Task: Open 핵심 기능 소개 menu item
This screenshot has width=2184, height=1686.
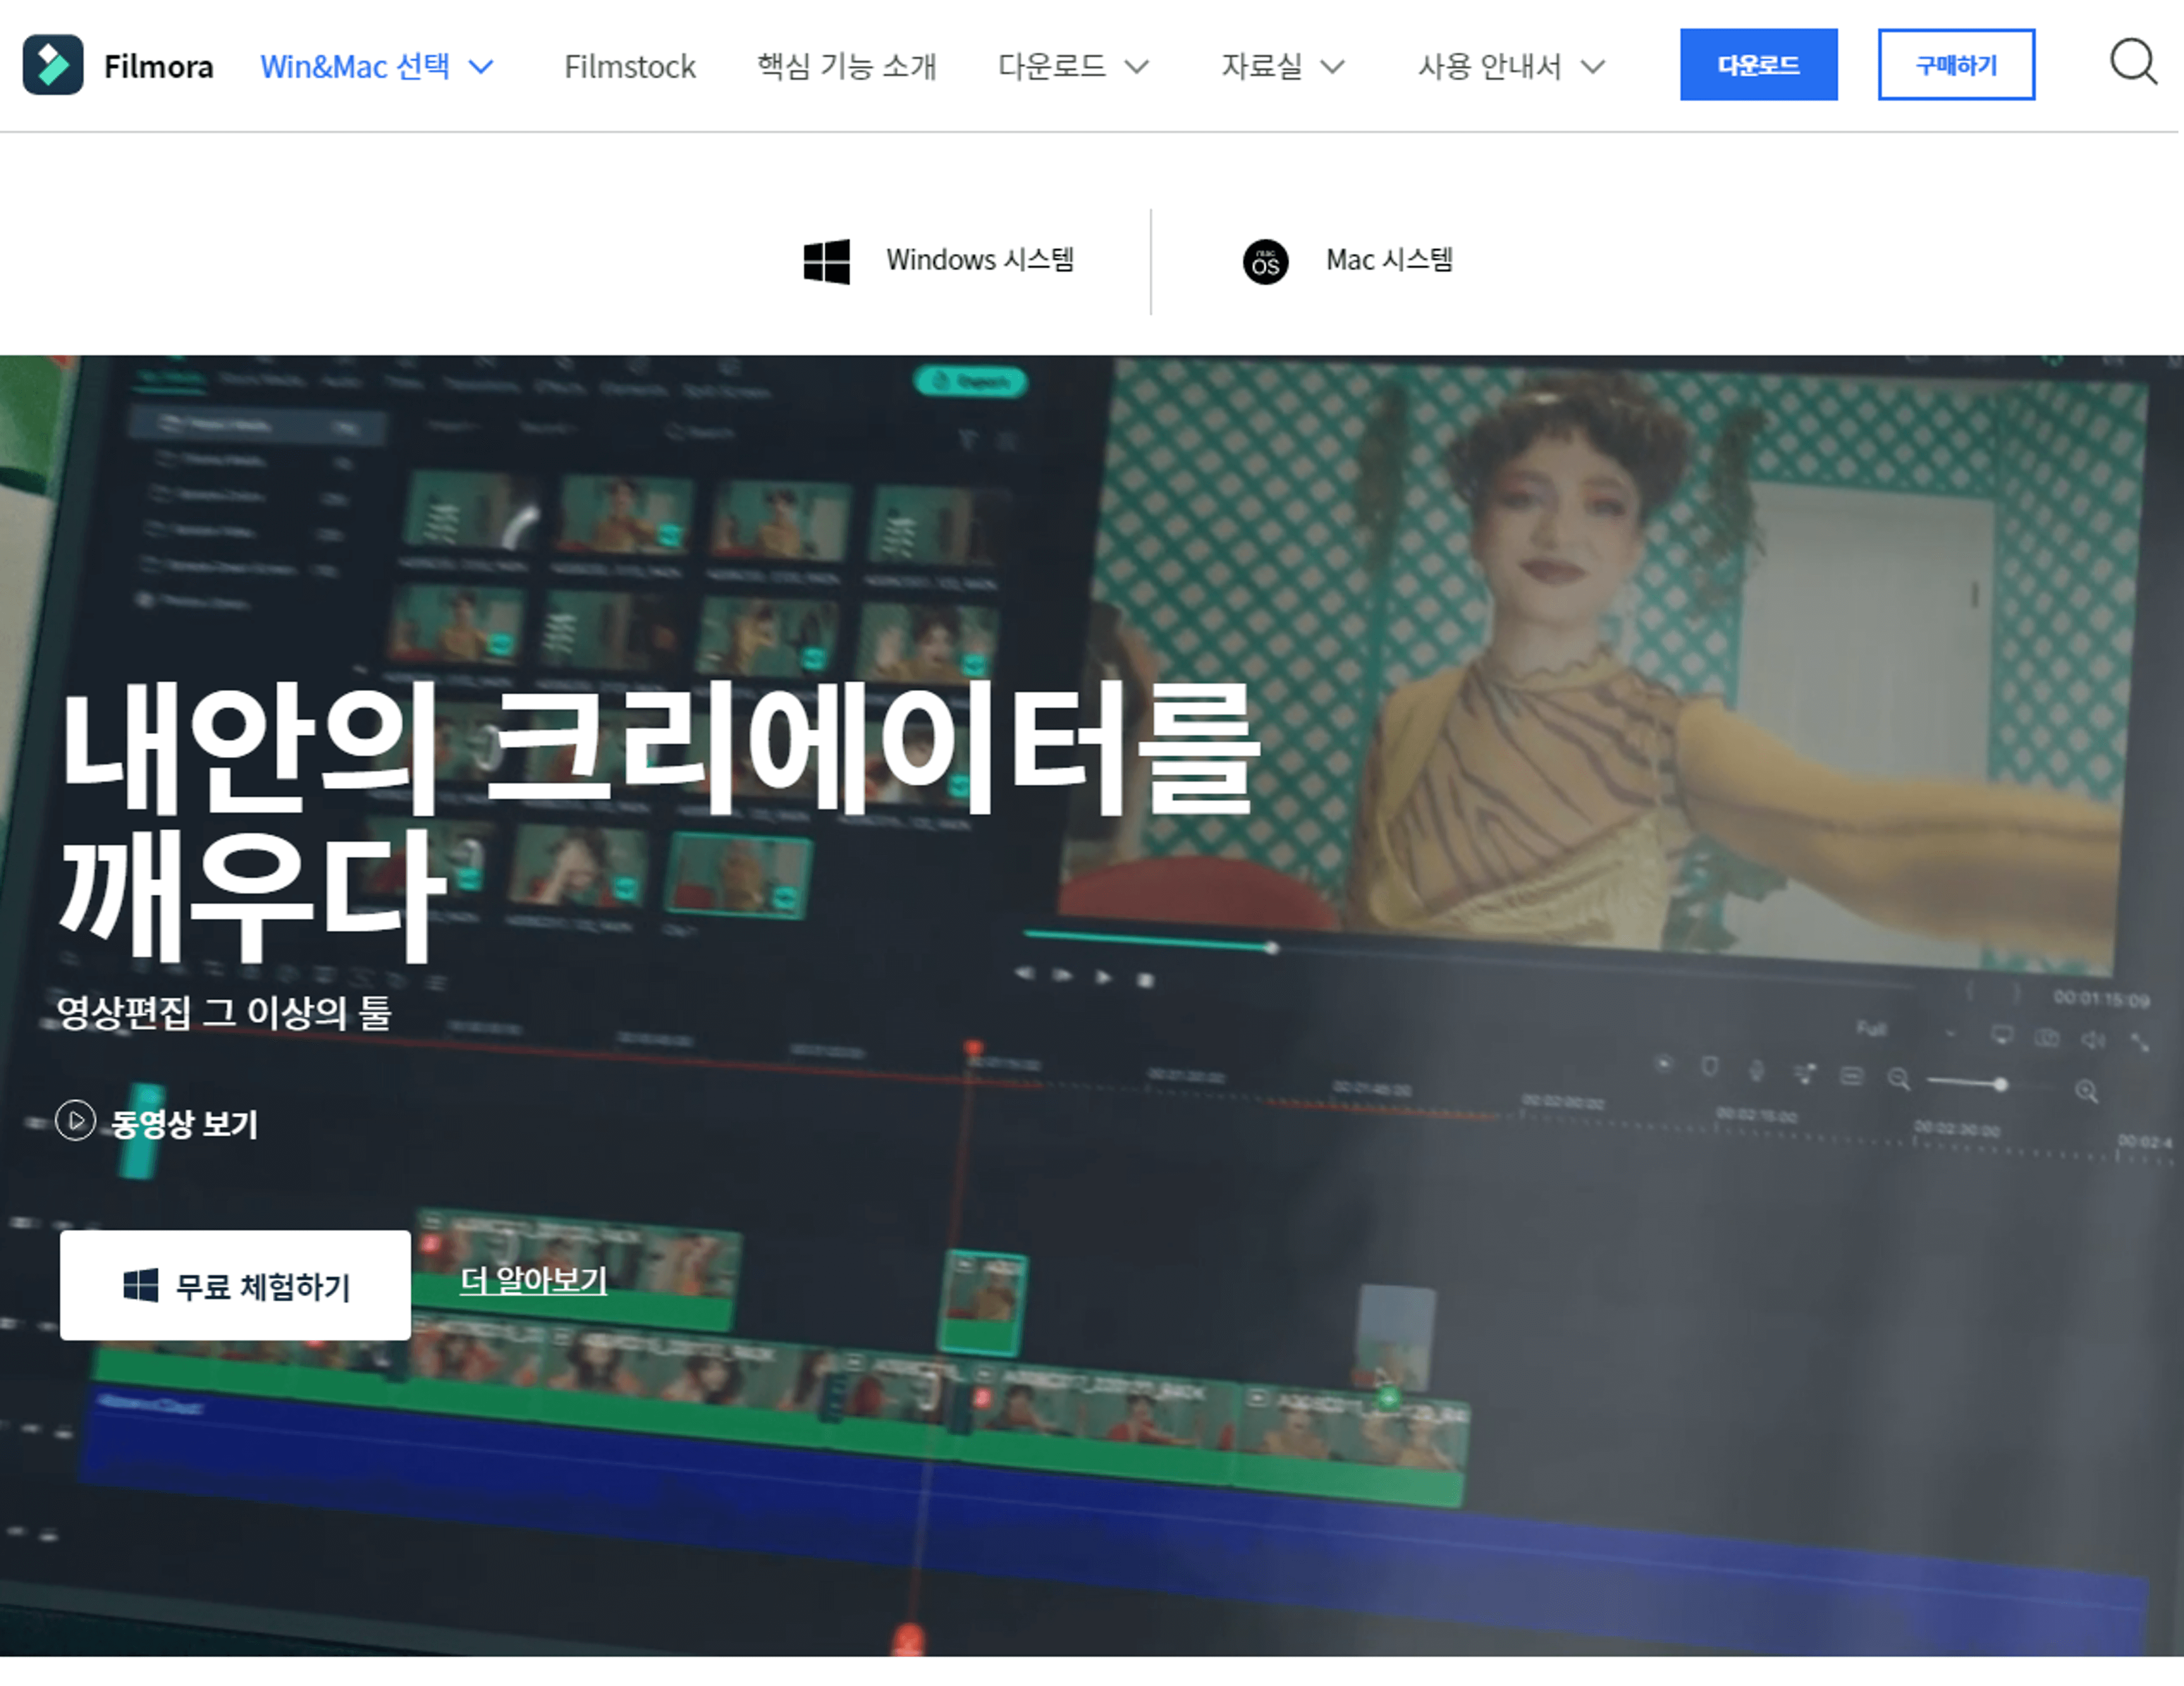Action: click(846, 67)
